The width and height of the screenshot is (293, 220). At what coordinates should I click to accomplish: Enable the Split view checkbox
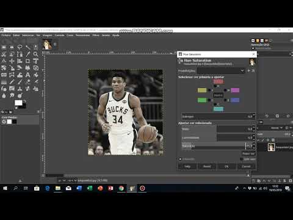242,159
